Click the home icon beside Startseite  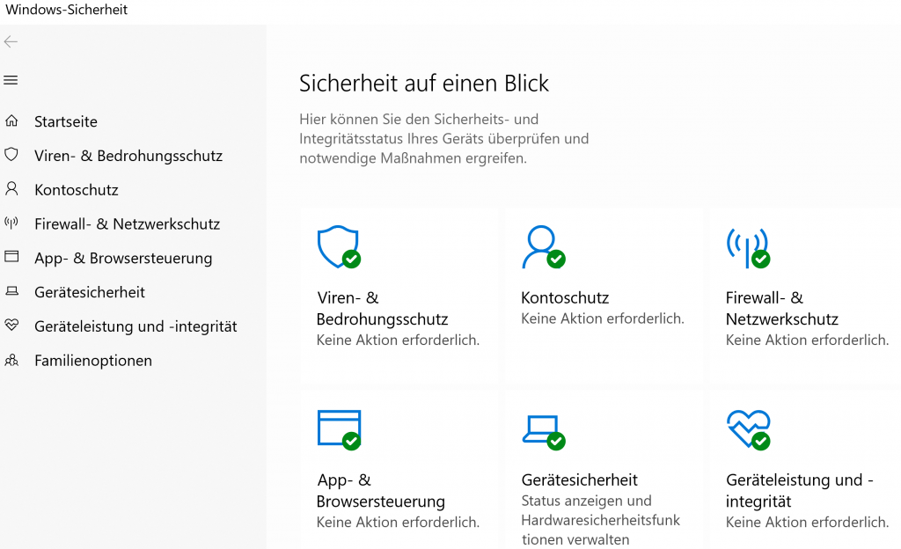(x=11, y=121)
